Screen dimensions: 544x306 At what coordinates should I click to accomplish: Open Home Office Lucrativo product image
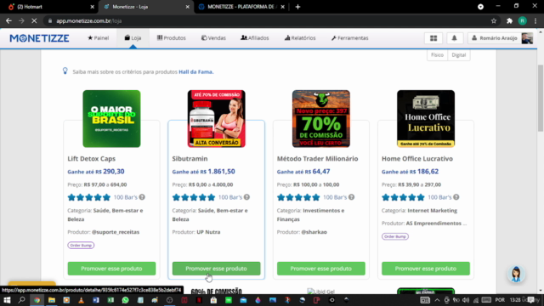click(426, 119)
